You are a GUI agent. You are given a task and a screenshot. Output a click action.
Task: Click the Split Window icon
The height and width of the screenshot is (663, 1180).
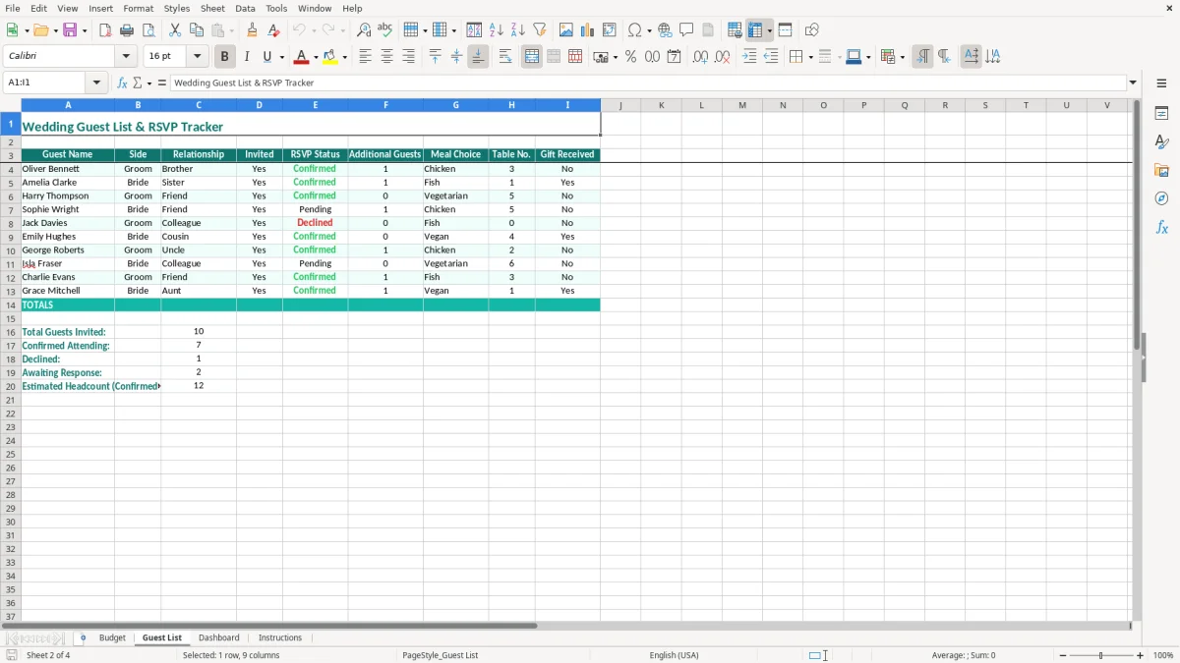click(785, 30)
